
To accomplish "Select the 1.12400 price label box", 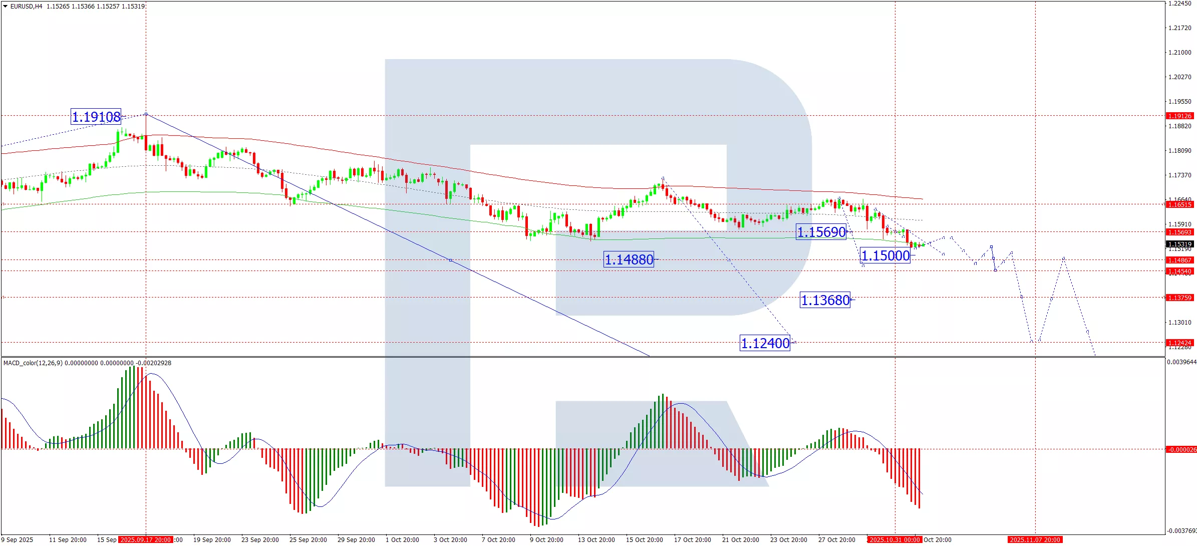I will click(765, 343).
